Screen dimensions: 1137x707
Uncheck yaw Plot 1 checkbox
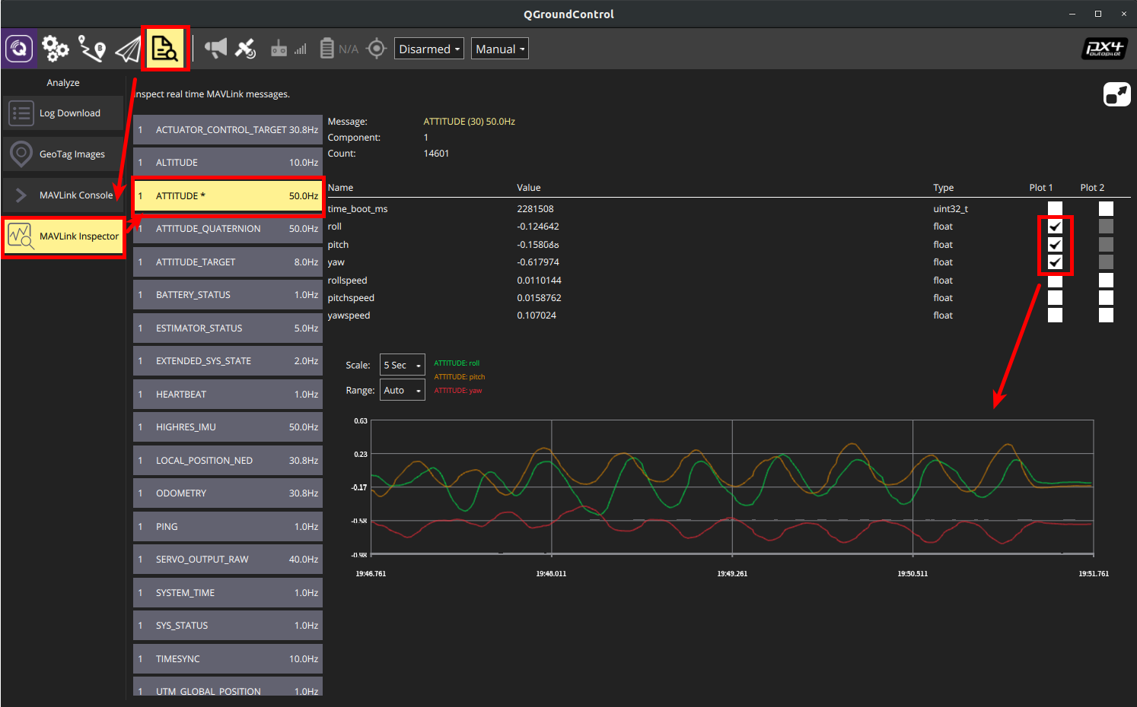point(1055,262)
